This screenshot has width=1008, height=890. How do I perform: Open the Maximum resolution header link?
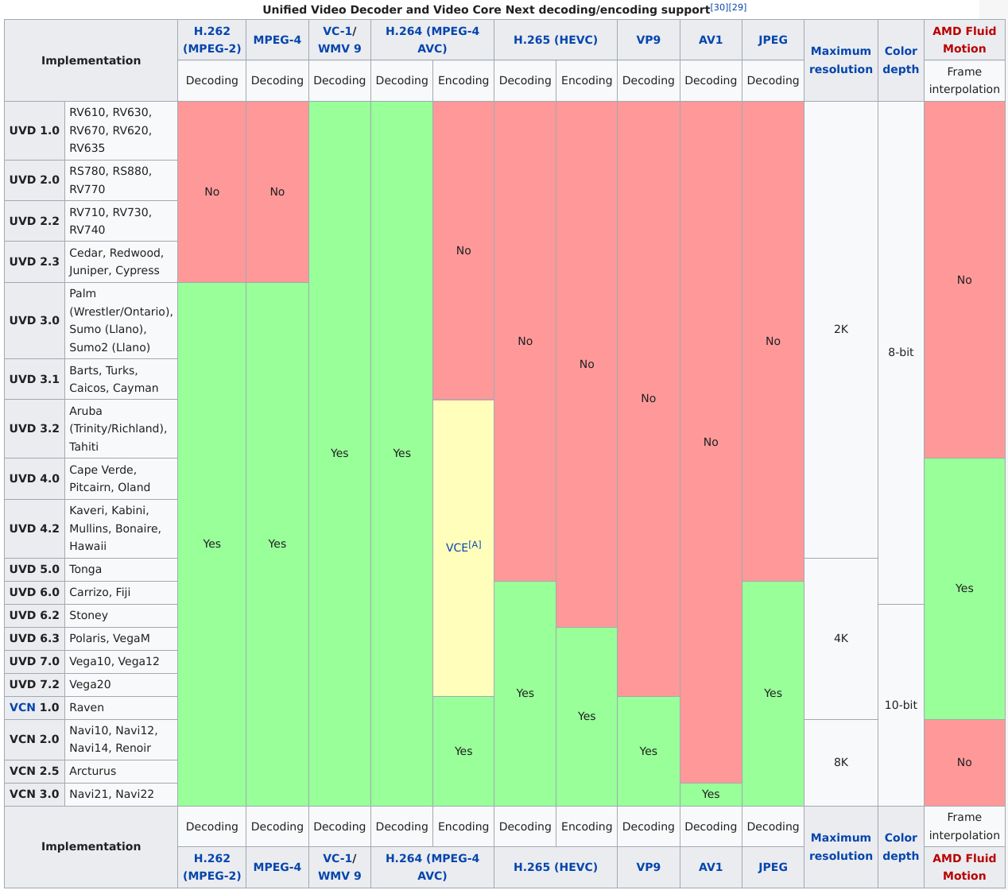pos(840,60)
